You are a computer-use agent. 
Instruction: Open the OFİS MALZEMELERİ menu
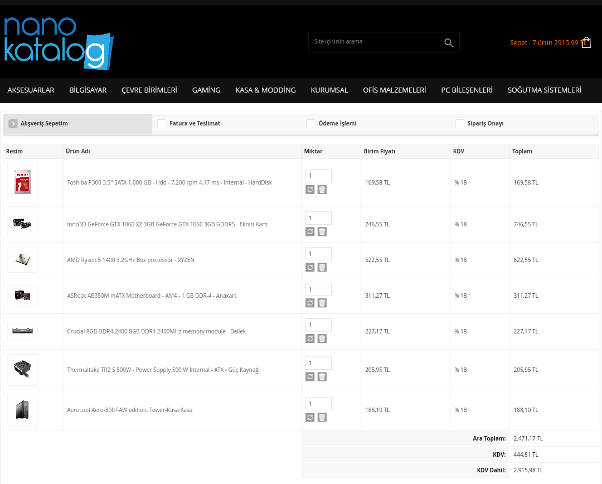(x=395, y=90)
